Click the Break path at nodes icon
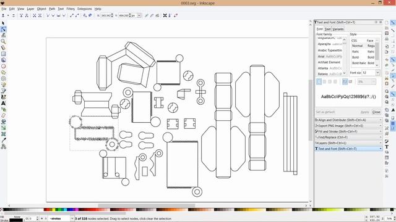The width and height of the screenshot is (396, 222). 27,15
